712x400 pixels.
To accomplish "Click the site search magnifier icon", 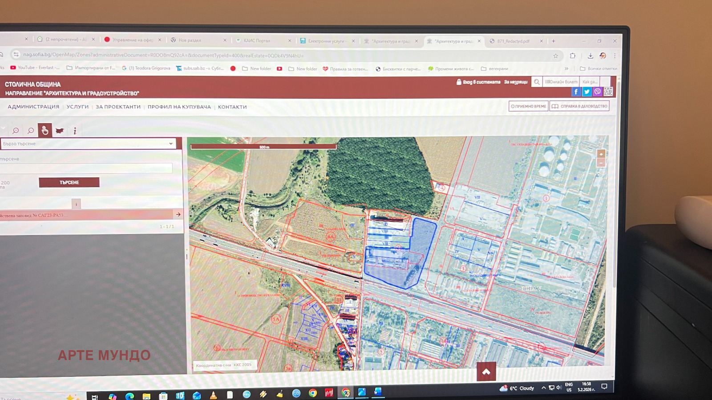I will tap(537, 82).
